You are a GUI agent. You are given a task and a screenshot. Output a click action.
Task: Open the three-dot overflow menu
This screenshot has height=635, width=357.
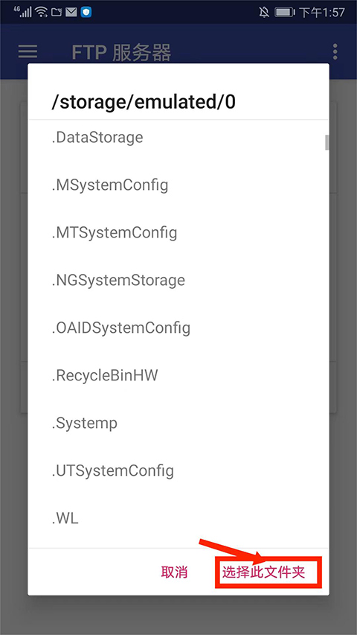335,52
